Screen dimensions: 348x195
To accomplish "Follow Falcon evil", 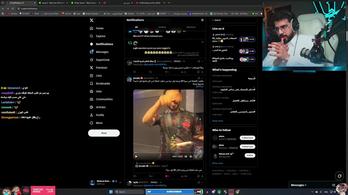I will [250, 155].
